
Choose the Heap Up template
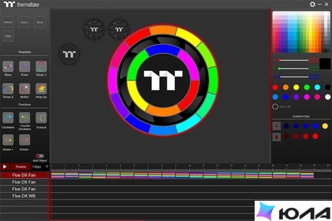pos(41,89)
